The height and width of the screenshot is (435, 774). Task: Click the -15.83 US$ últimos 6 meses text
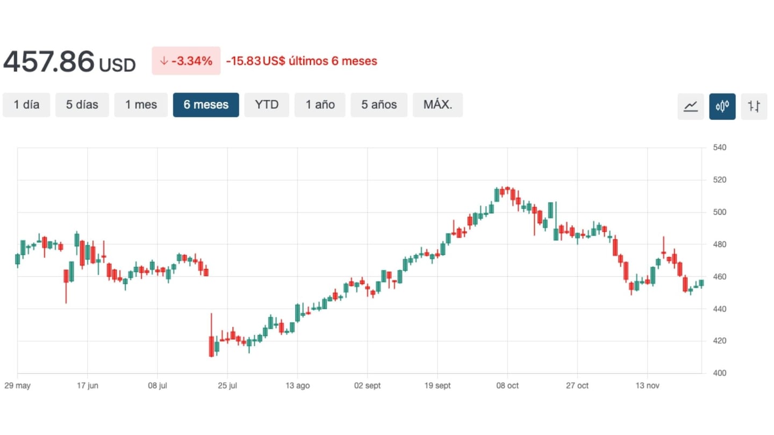pyautogui.click(x=302, y=61)
